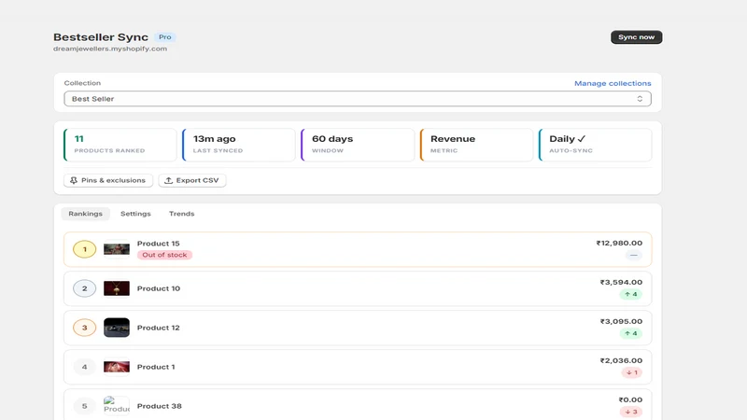Click the Export CSV button
Viewport: 747px width, 420px height.
click(192, 180)
